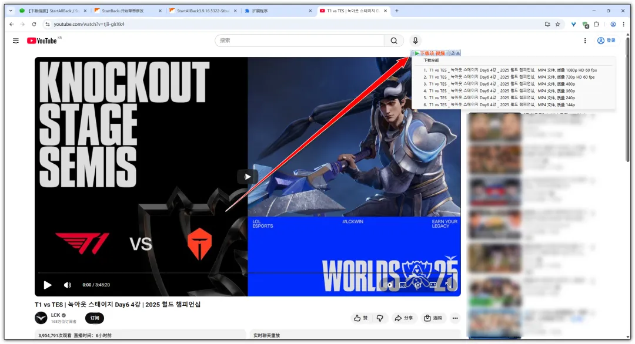This screenshot has height=344, width=635.
Task: Switch to theater mode in the player
Action: 433,285
